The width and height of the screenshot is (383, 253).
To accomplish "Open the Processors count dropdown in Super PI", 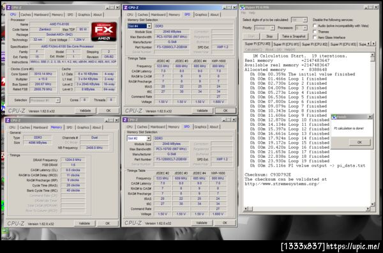I will pos(305,28).
